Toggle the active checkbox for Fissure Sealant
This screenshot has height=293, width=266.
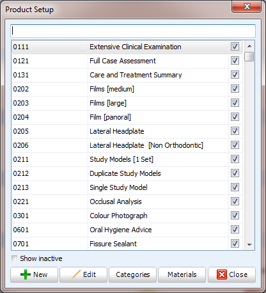[x=235, y=244]
